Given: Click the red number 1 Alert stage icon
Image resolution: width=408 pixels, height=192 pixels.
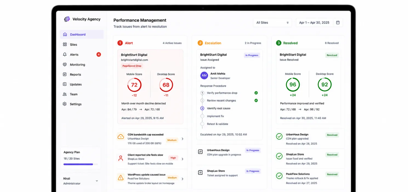Looking at the screenshot, I should pyautogui.click(x=120, y=43).
